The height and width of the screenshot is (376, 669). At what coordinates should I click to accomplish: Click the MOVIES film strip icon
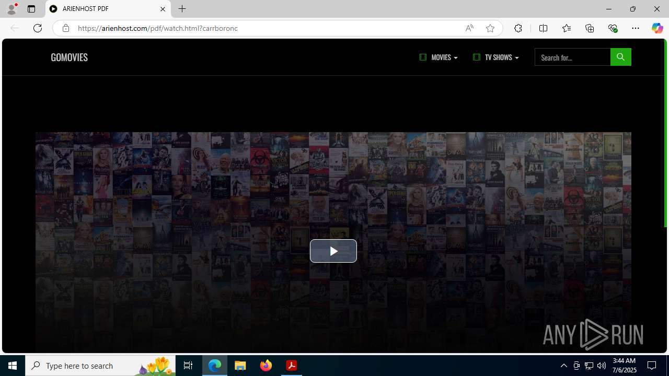pyautogui.click(x=423, y=57)
